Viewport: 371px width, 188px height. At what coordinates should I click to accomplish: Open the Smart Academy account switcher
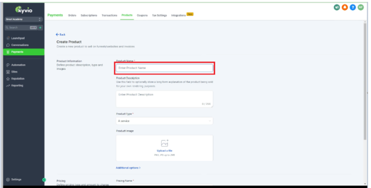[x=23, y=19]
